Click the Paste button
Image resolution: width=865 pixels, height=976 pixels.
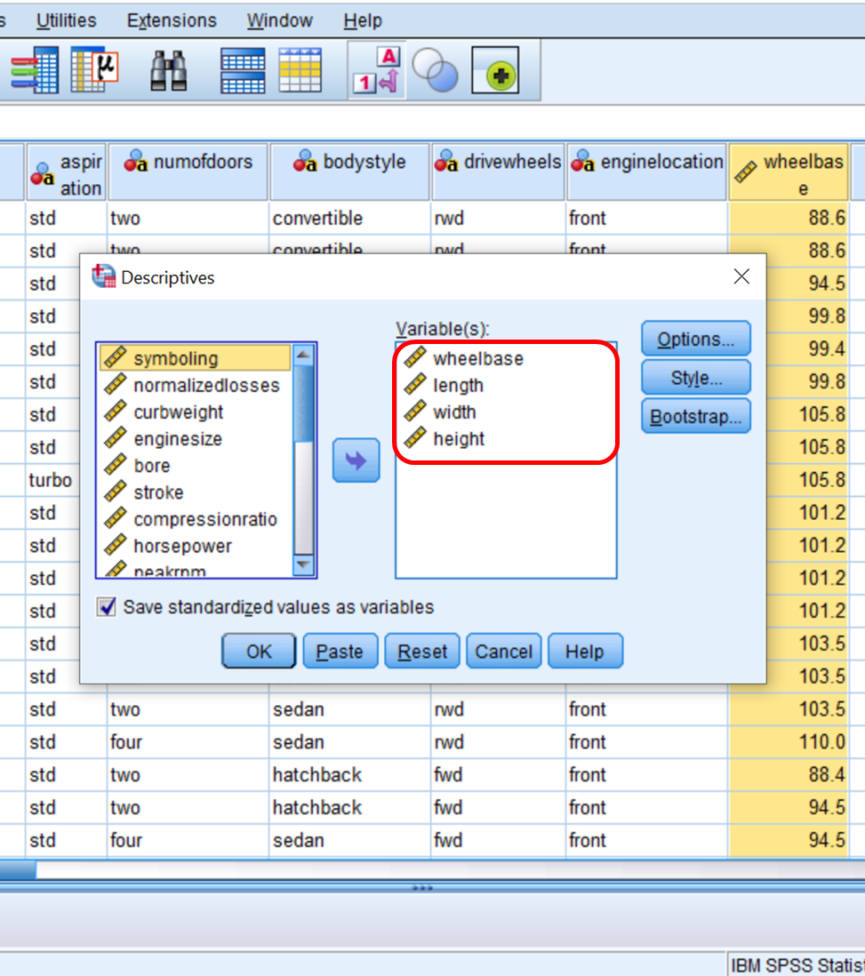point(340,651)
